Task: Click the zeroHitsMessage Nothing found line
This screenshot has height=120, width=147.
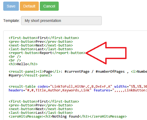Action: [x=68, y=116]
